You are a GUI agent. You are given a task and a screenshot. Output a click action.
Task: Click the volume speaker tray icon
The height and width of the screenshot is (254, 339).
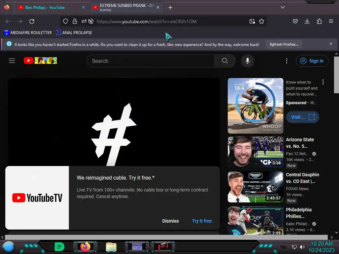(x=302, y=247)
